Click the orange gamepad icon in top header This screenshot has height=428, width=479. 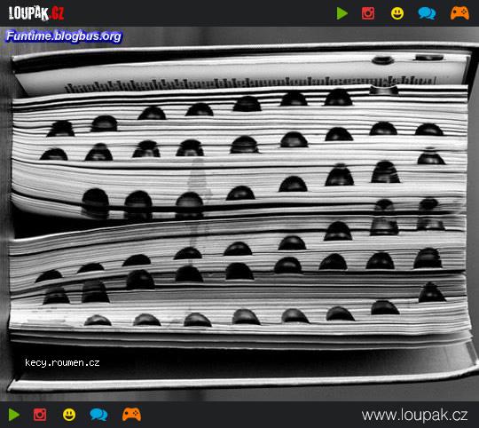pyautogui.click(x=459, y=13)
